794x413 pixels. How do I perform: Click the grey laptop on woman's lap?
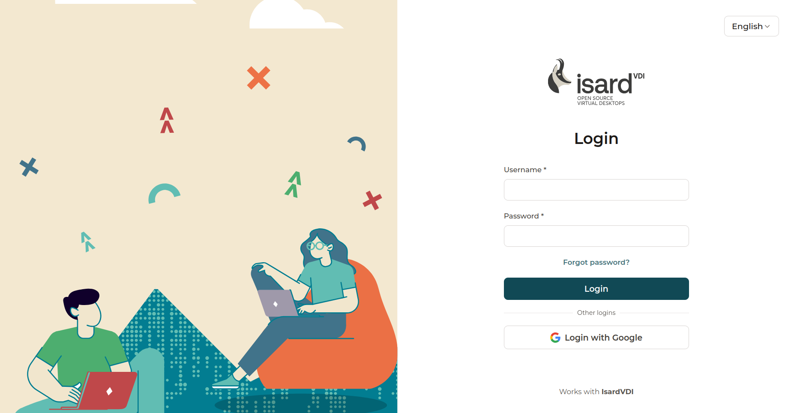[x=278, y=303]
